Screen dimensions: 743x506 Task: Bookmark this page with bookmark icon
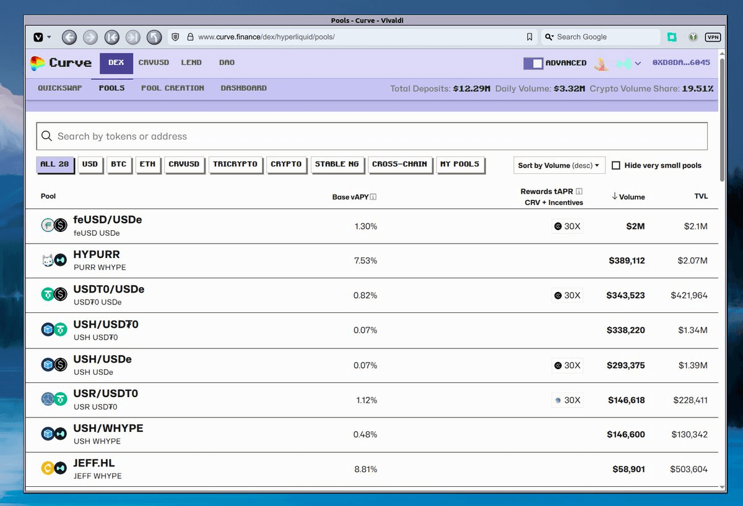529,37
